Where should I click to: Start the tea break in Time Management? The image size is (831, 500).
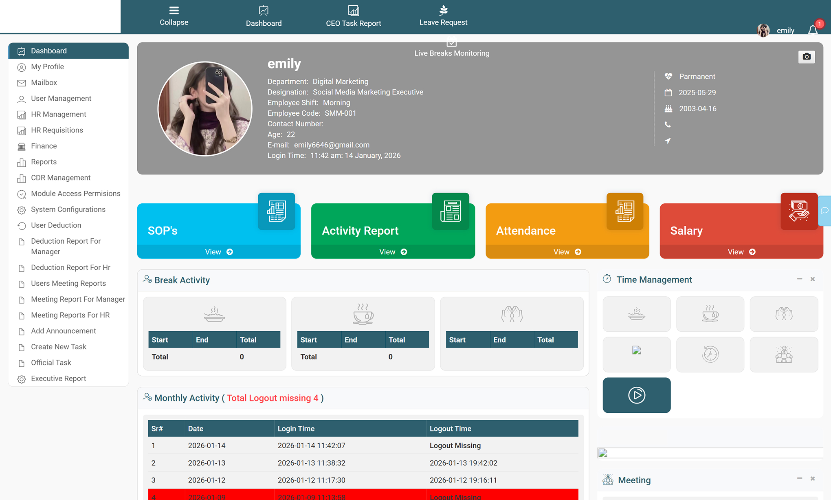[710, 314]
